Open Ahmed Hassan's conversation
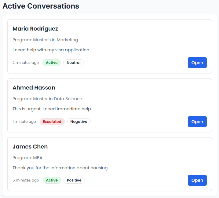Screen dimensions: 219x198 click(197, 122)
